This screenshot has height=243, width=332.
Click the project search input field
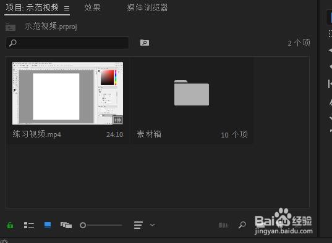[67, 43]
